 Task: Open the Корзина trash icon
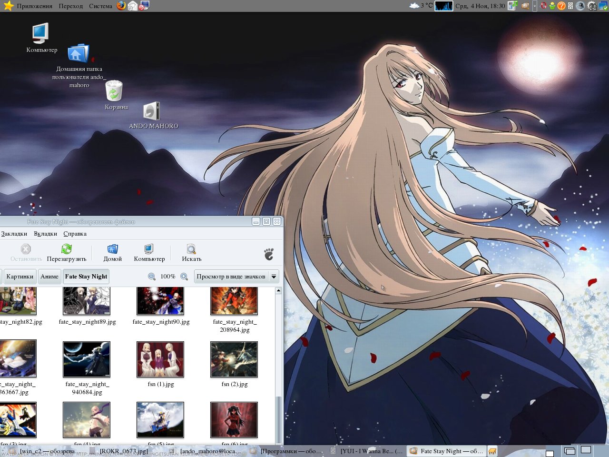[x=114, y=90]
